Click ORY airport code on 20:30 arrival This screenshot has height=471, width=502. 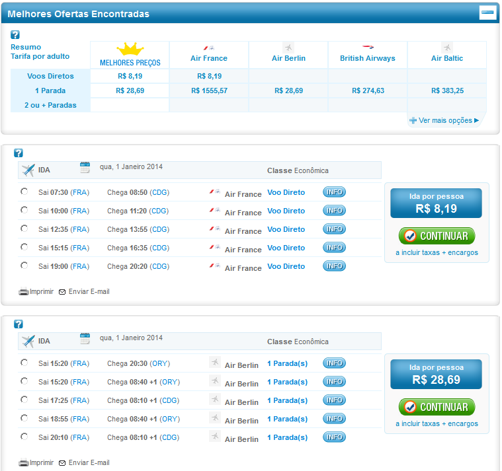coord(160,363)
